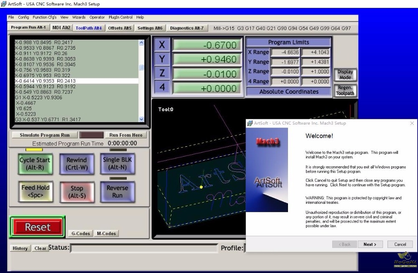Open the Config menu

click(x=23, y=17)
